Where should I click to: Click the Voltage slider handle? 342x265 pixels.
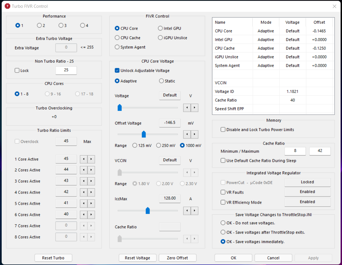pos(120,107)
